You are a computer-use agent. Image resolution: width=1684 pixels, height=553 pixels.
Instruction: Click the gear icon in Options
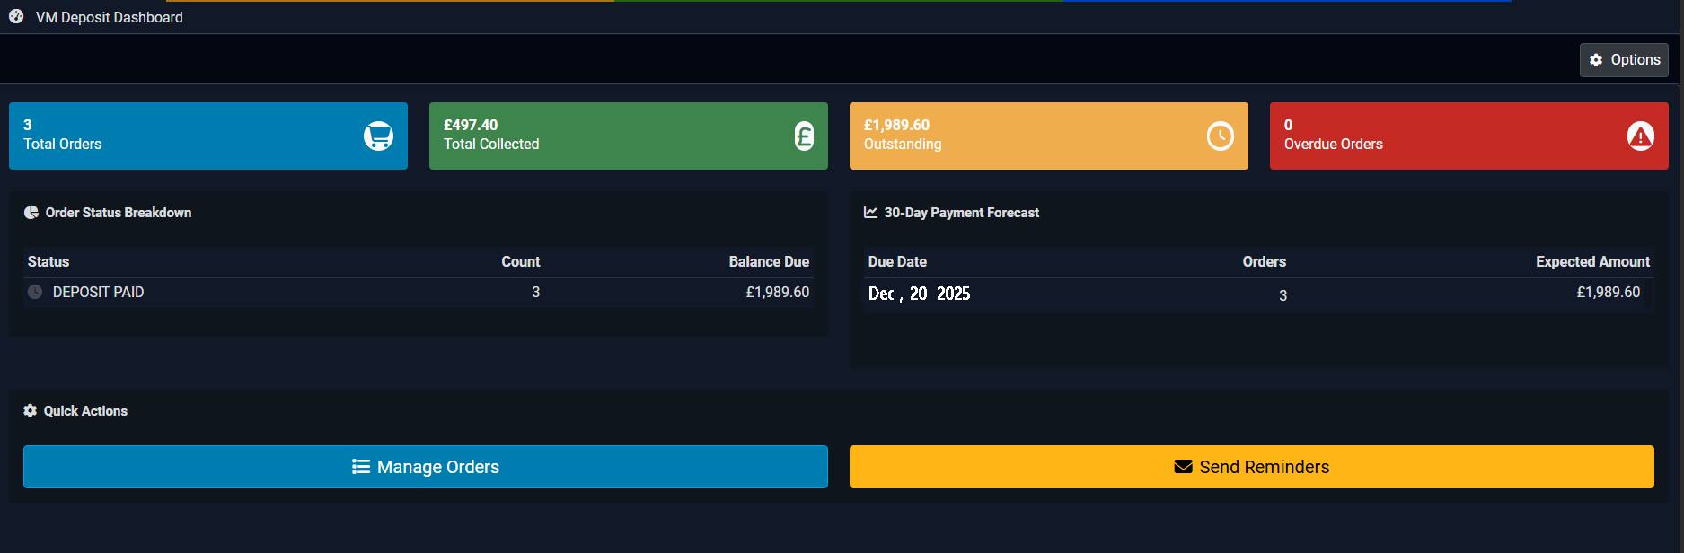tap(1596, 60)
